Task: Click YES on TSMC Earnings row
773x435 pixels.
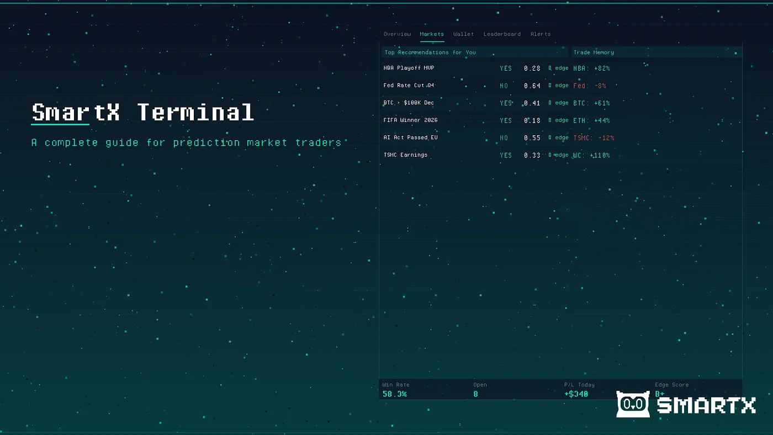Action: pyautogui.click(x=506, y=156)
